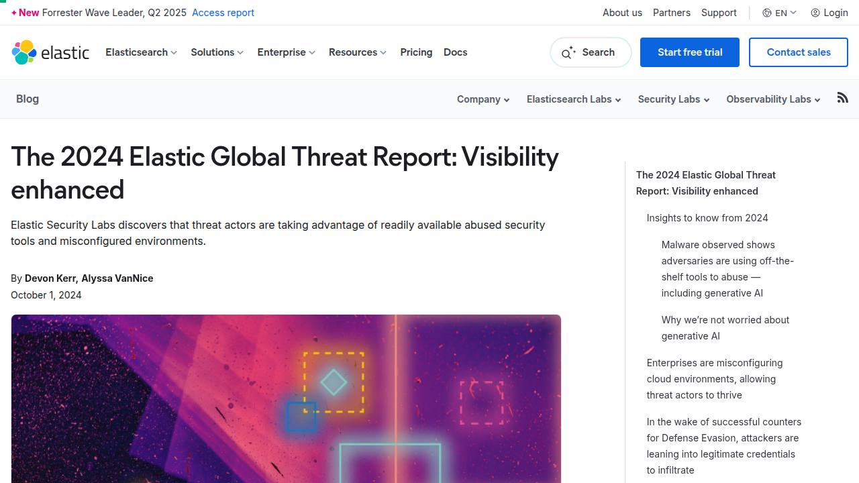Go to the Pricing page

(416, 52)
